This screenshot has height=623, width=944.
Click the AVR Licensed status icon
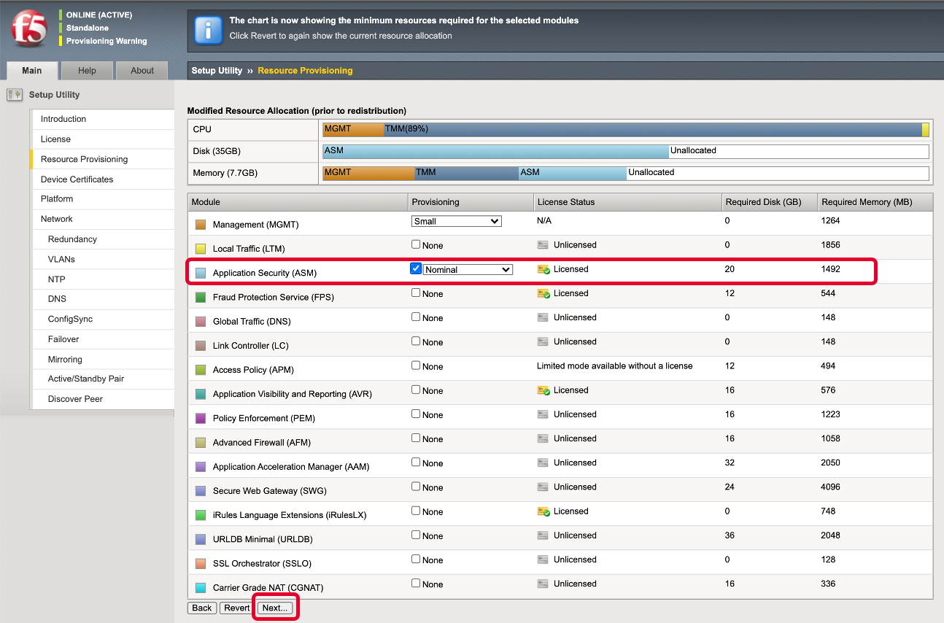[x=543, y=391]
